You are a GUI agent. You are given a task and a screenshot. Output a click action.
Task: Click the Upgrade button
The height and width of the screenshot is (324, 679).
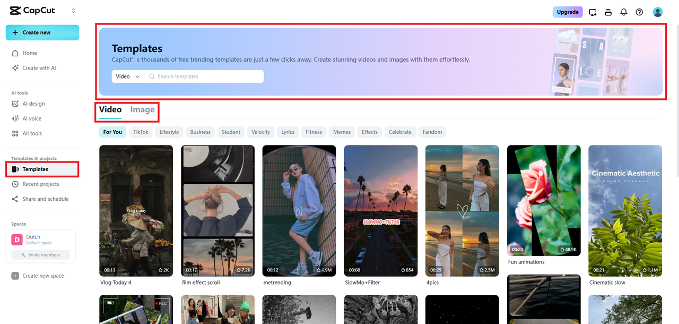click(x=567, y=12)
